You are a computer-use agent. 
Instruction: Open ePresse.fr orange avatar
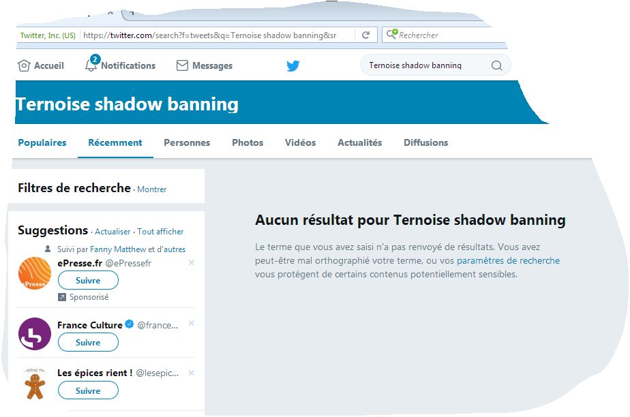click(35, 273)
